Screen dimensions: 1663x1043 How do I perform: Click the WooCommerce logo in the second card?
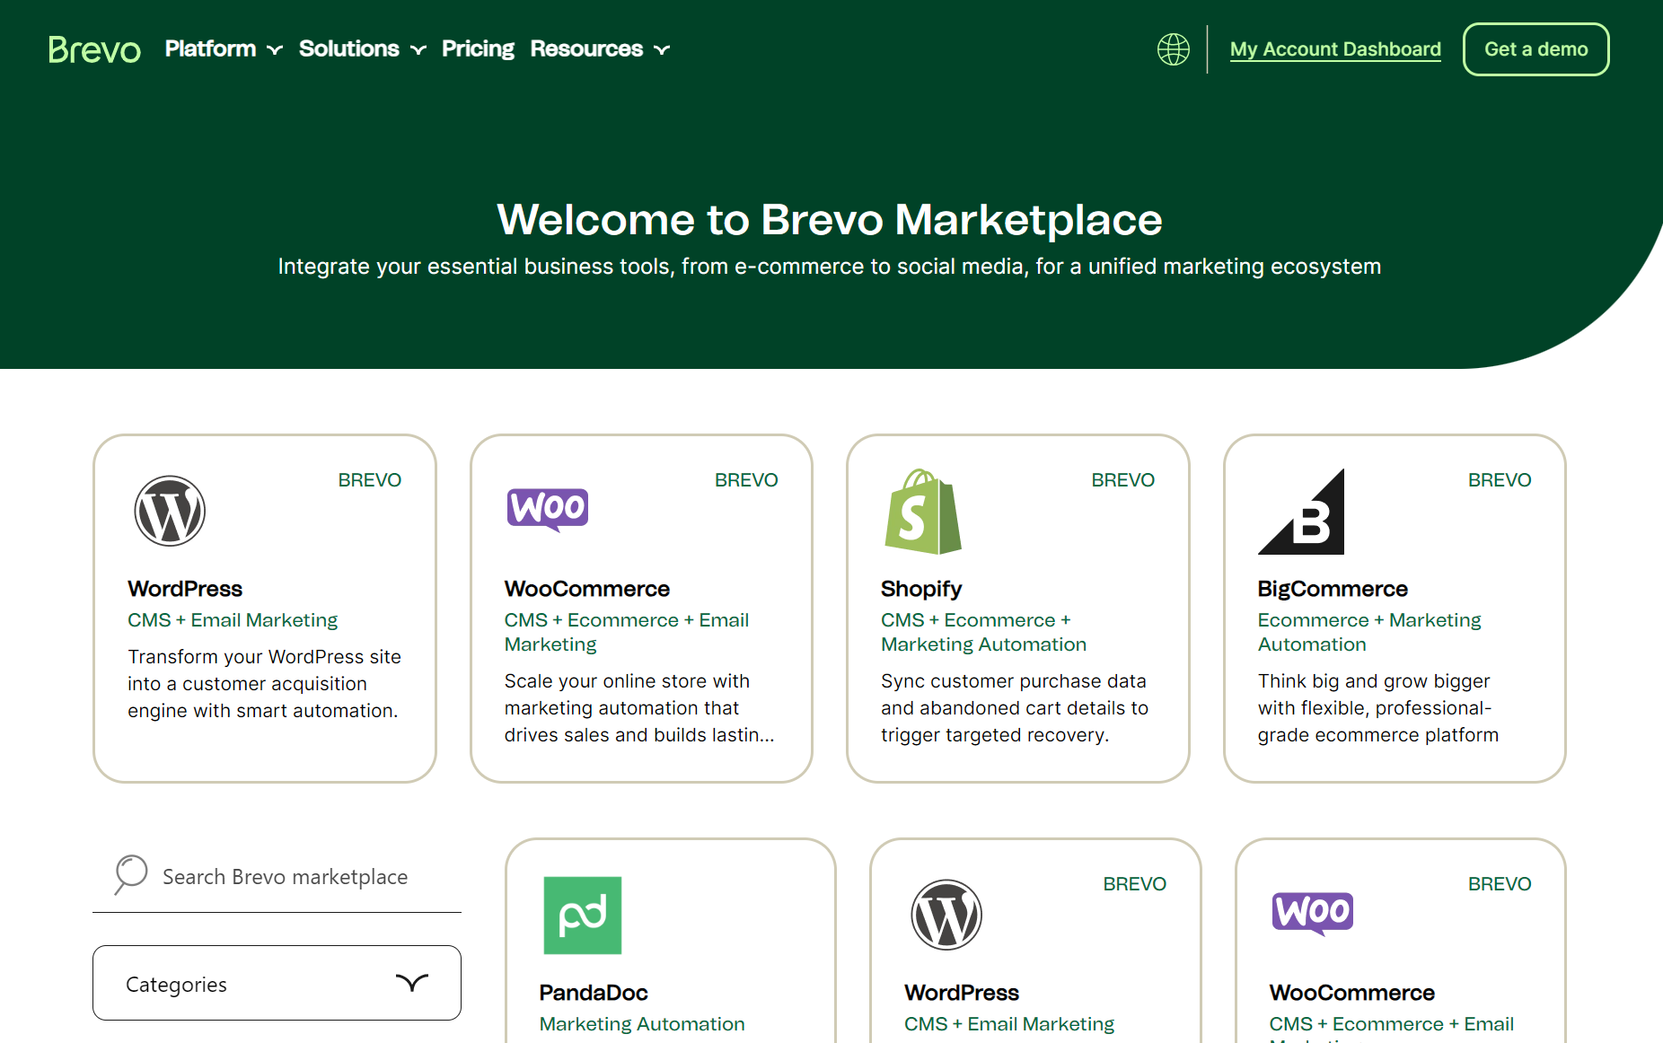click(548, 509)
